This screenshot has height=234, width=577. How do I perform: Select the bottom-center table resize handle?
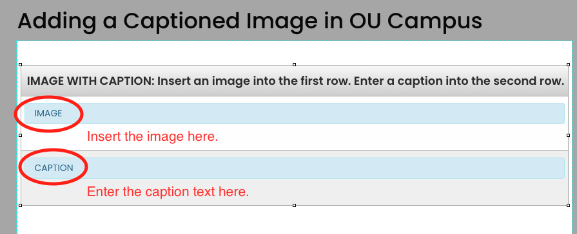(x=294, y=205)
